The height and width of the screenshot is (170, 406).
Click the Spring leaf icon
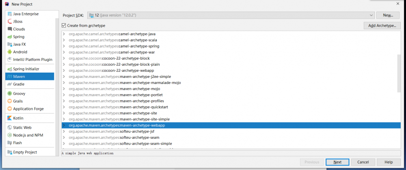pyautogui.click(x=10, y=37)
